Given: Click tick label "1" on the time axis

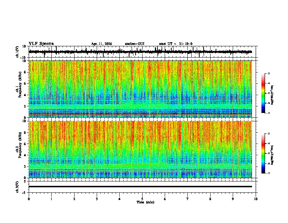Looking at the screenshot, I should [x=51, y=199].
